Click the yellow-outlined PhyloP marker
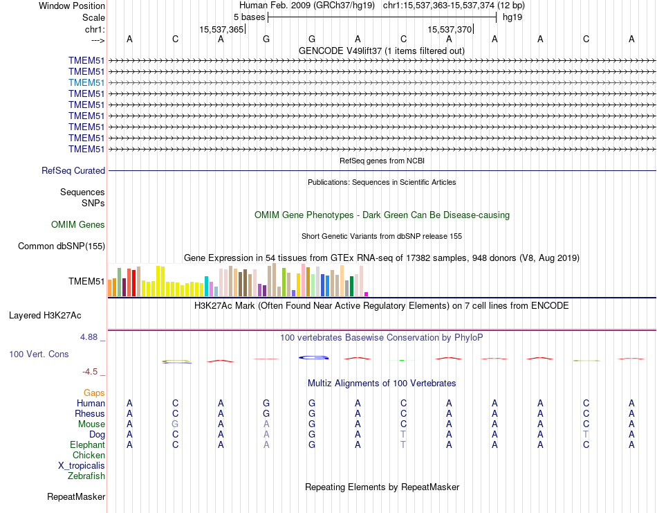The width and height of the screenshot is (657, 513). point(176,361)
